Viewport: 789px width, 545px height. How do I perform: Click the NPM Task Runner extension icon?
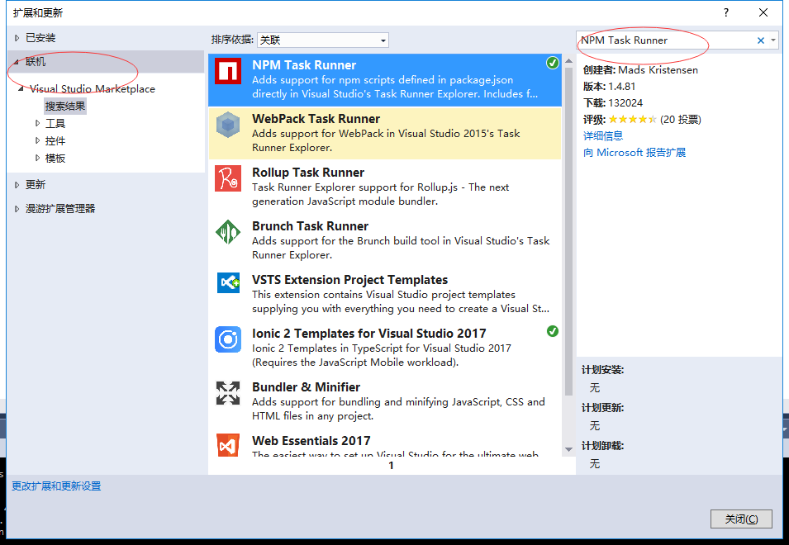(228, 71)
